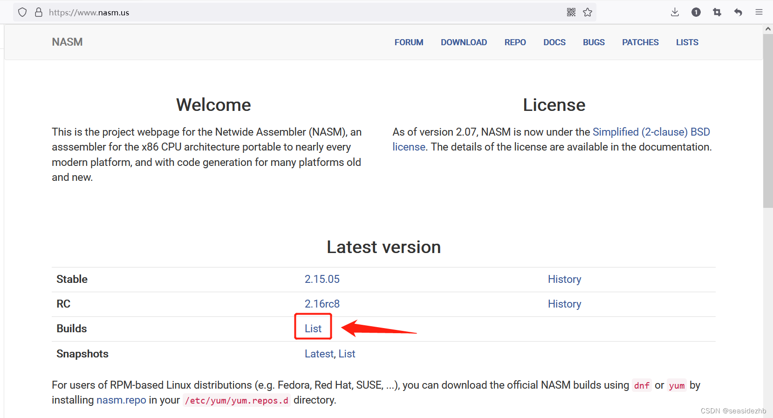Image resolution: width=773 pixels, height=418 pixels.
Task: Click the numbered extension badge icon
Action: 696,12
